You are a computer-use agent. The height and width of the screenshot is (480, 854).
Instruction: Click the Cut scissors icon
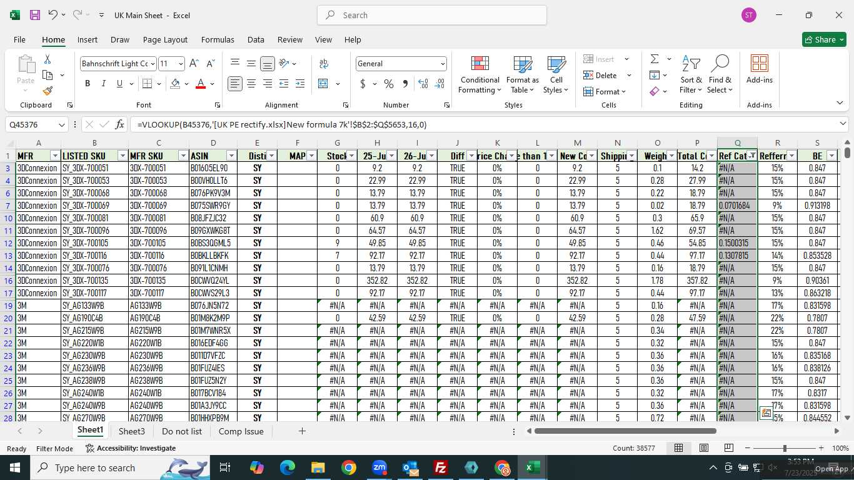click(47, 59)
